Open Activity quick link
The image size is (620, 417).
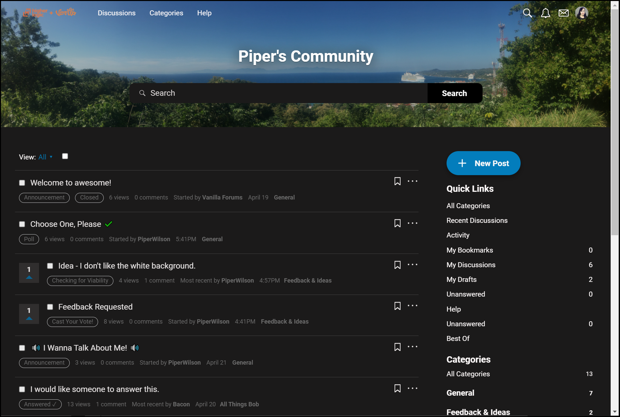click(x=458, y=235)
